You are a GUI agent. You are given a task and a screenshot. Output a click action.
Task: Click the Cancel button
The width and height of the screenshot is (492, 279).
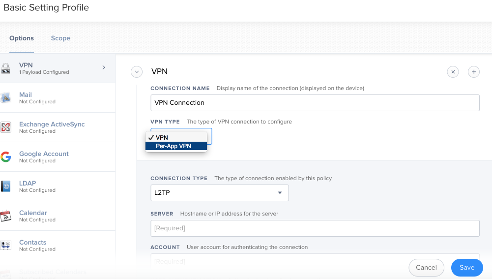(x=426, y=268)
